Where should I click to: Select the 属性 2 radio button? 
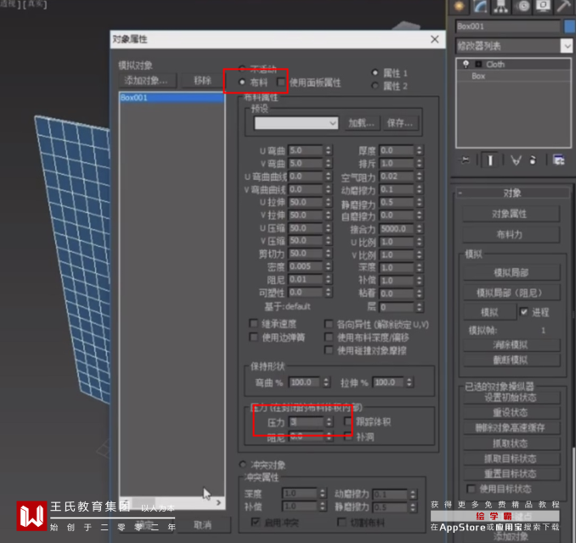point(375,86)
